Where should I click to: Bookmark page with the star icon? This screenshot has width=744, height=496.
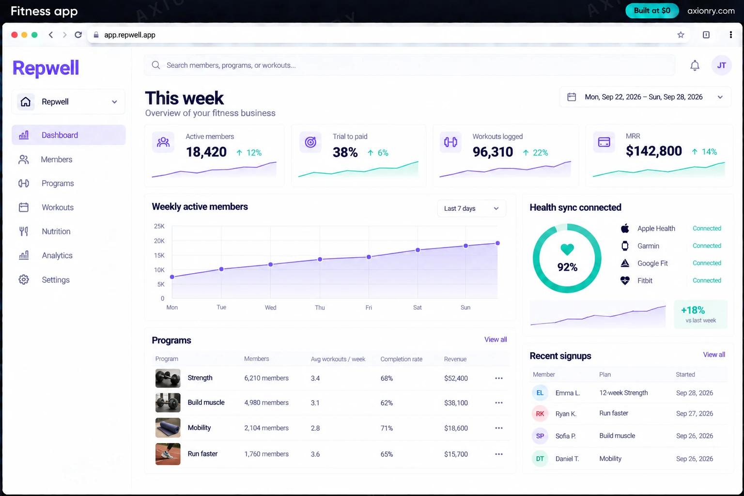pos(681,35)
